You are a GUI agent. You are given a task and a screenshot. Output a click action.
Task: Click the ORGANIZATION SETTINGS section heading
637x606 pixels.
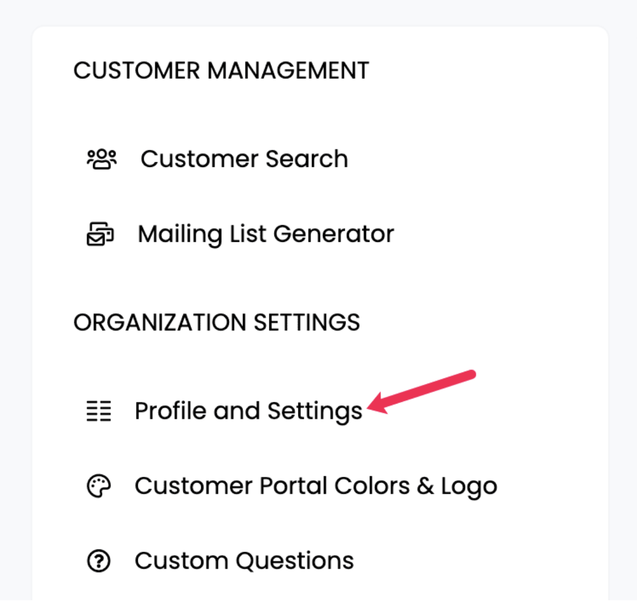[217, 322]
